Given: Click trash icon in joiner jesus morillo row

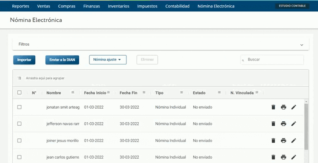Looking at the screenshot, I should (274, 140).
